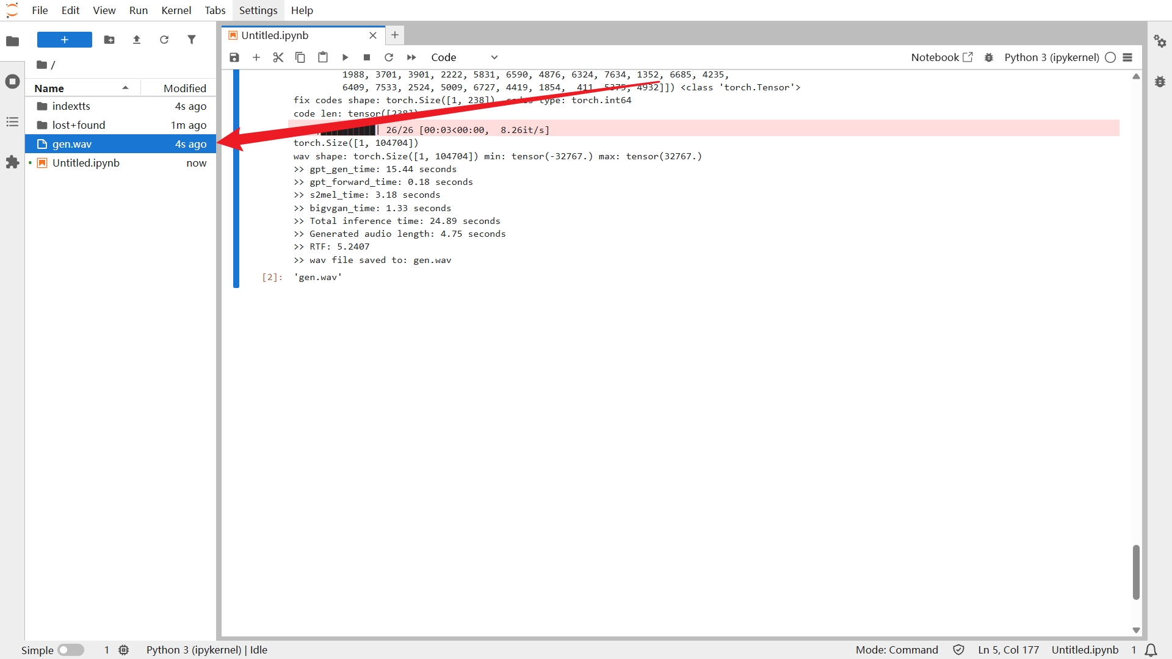
Task: Open the cell type Code dropdown
Action: click(x=465, y=57)
